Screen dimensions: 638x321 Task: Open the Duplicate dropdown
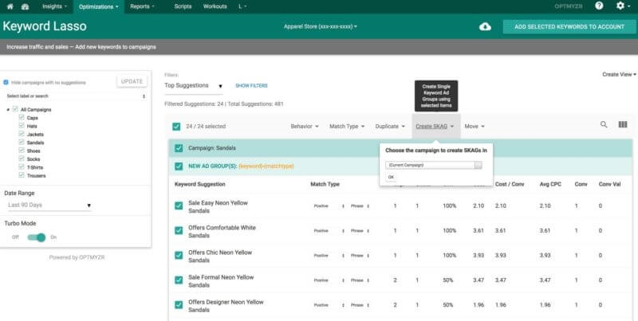(x=390, y=127)
